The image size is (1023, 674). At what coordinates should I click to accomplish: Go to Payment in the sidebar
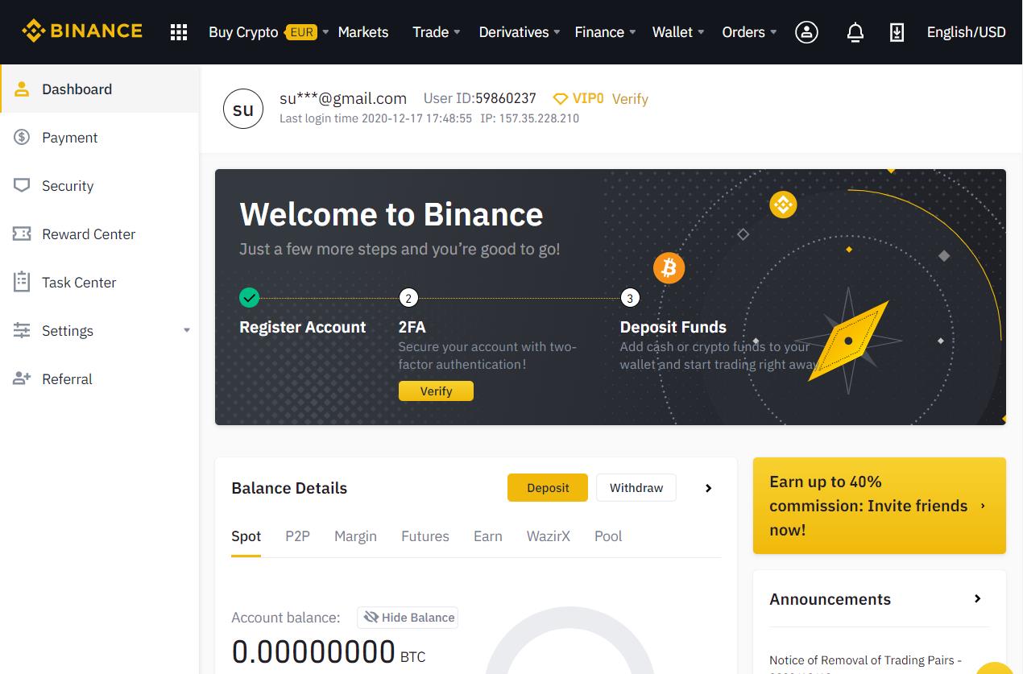[99, 137]
